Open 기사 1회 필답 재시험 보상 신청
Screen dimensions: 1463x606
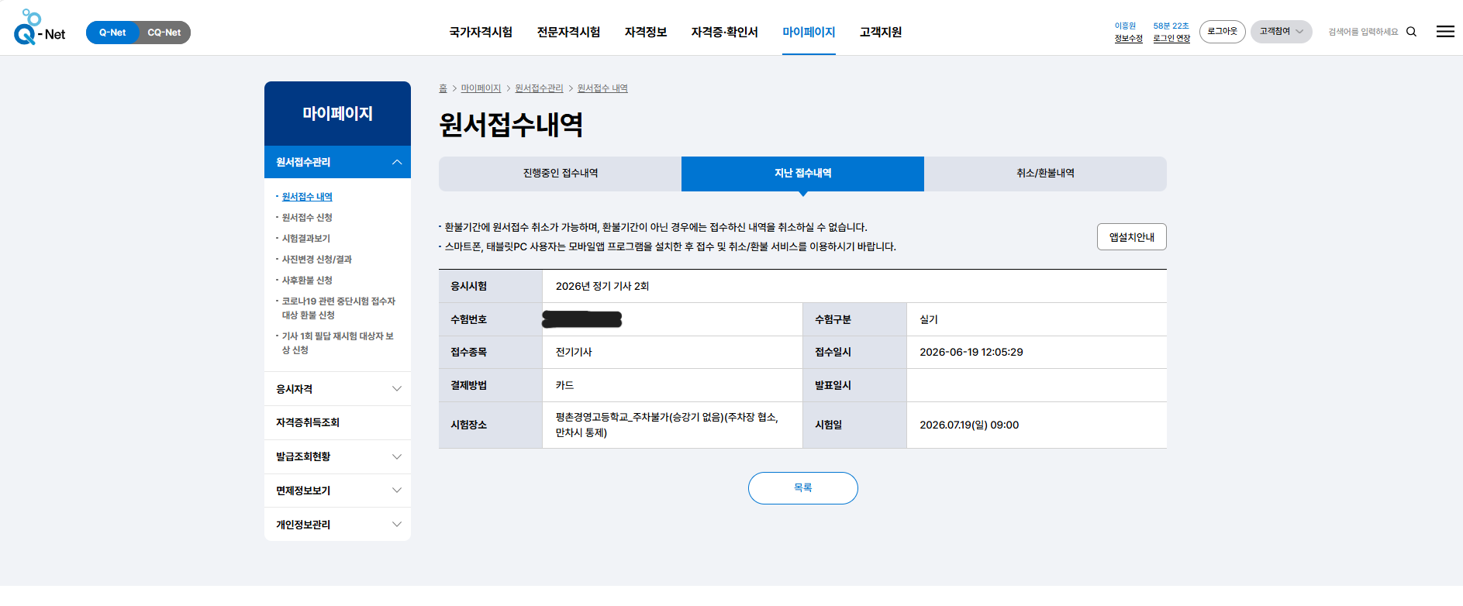[337, 343]
